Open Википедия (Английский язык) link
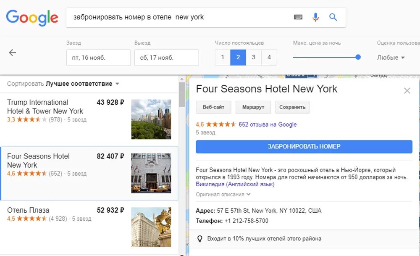The width and height of the screenshot is (420, 256). click(235, 184)
